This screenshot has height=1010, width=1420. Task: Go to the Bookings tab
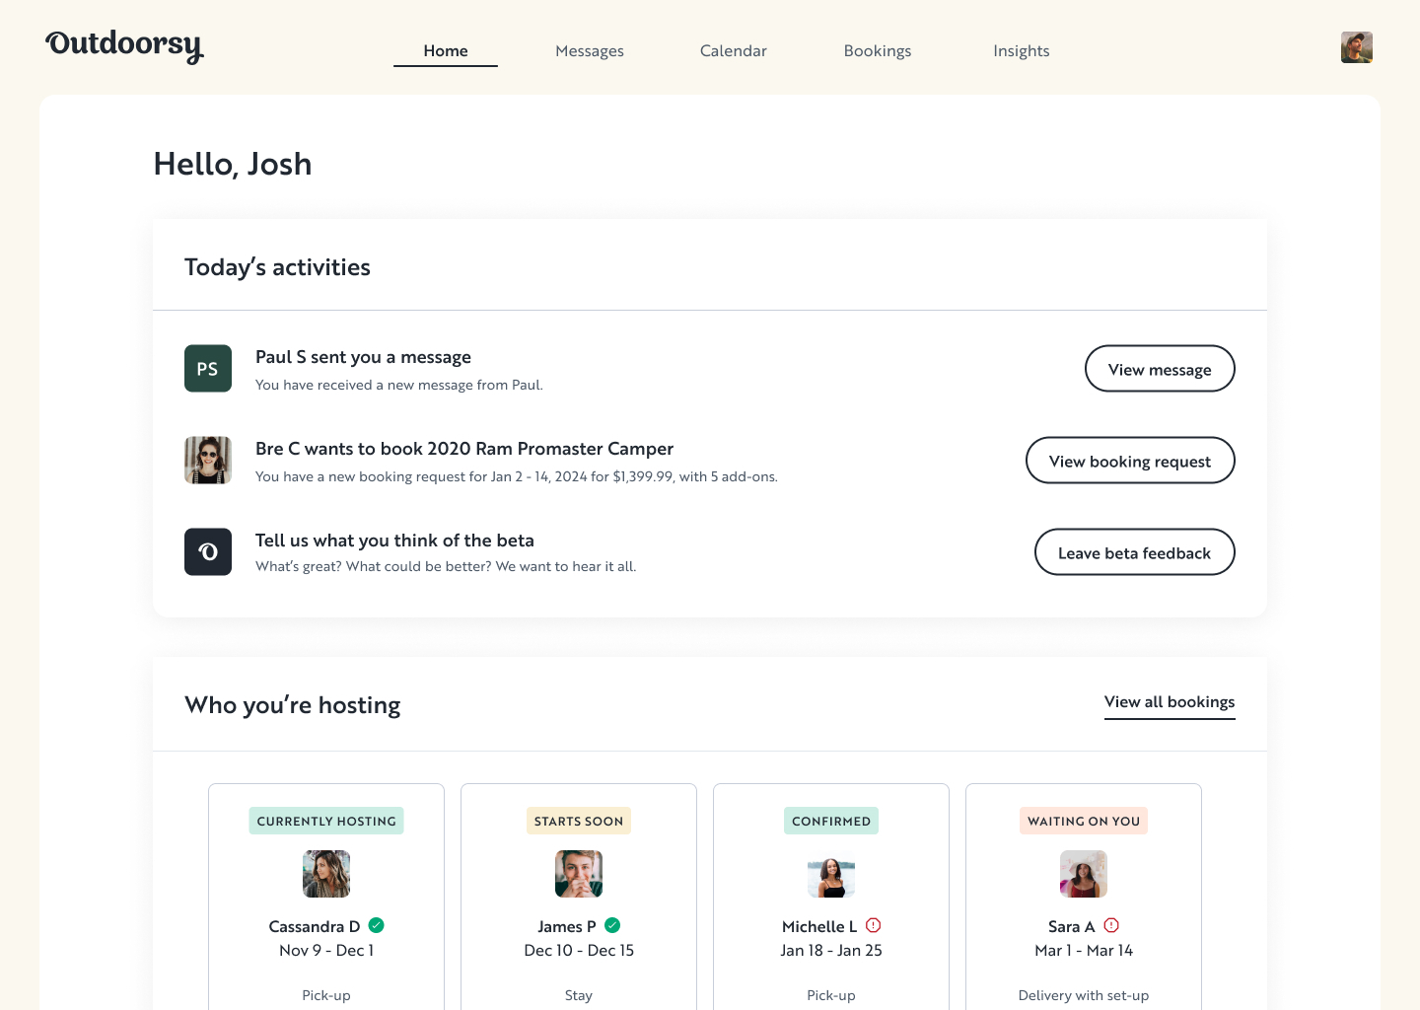(877, 51)
